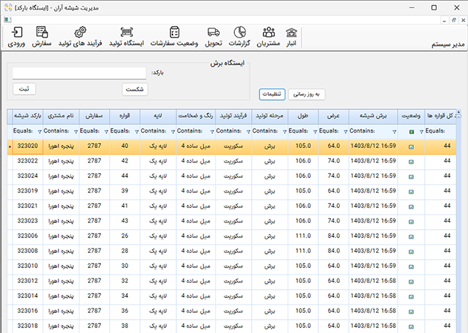
Task: Click the ورودی (entry) toolbar icon
Action: [17, 37]
